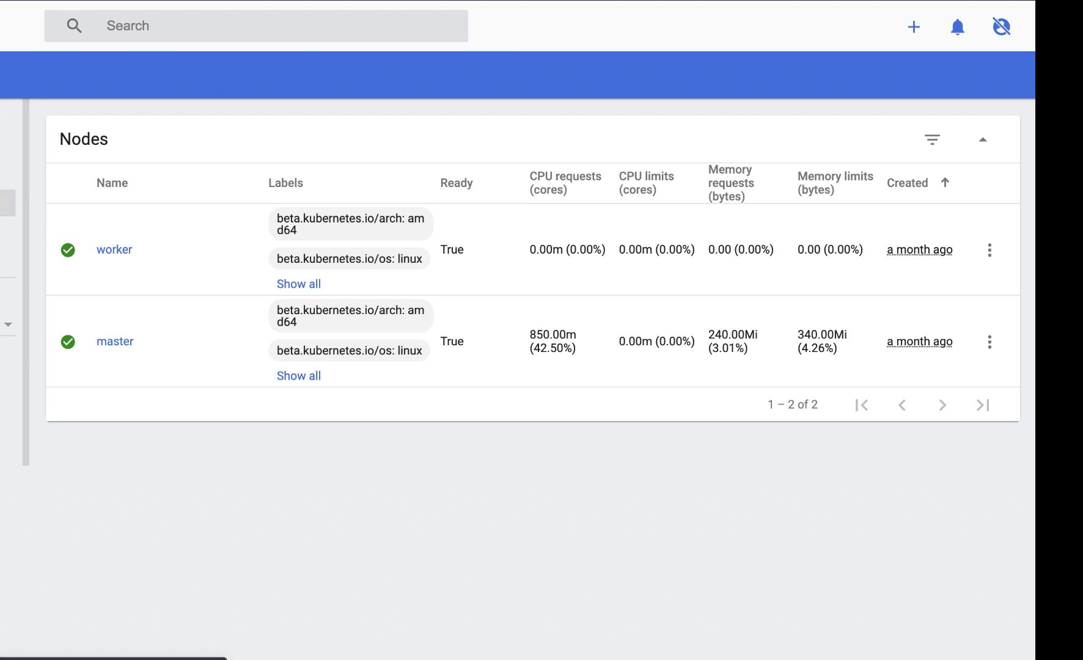Show all labels for master node
The height and width of the screenshot is (660, 1083).
[x=299, y=375]
